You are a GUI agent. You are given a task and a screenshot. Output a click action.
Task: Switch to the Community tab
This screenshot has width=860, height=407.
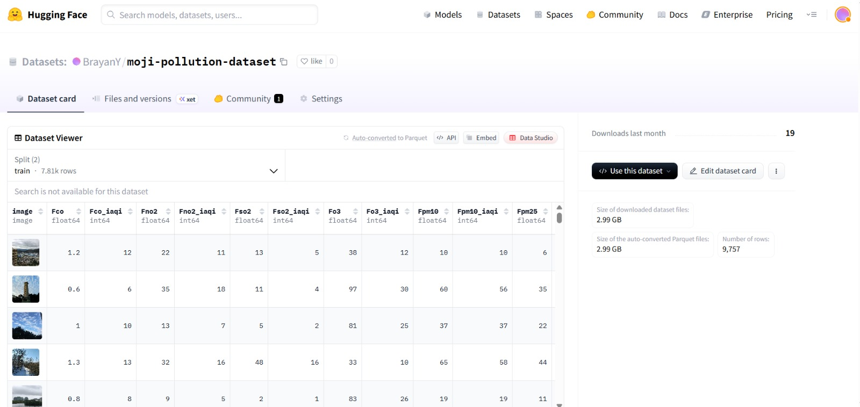click(x=248, y=99)
